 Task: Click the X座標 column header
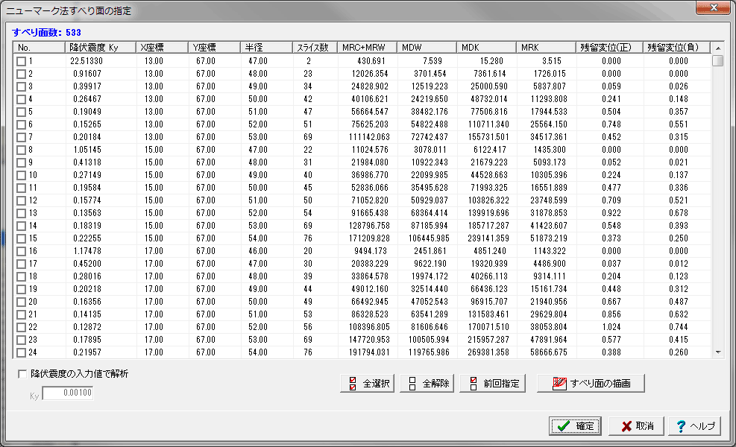pyautogui.click(x=163, y=48)
